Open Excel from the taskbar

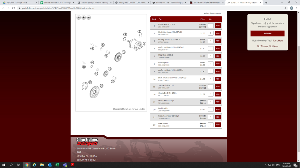click(57, 165)
